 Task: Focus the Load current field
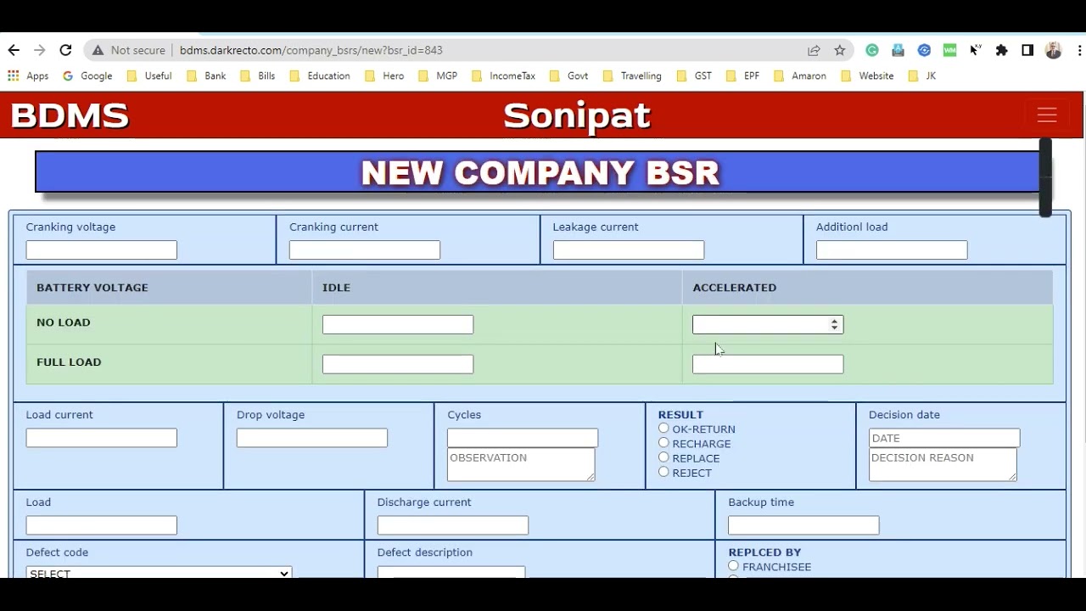102,438
